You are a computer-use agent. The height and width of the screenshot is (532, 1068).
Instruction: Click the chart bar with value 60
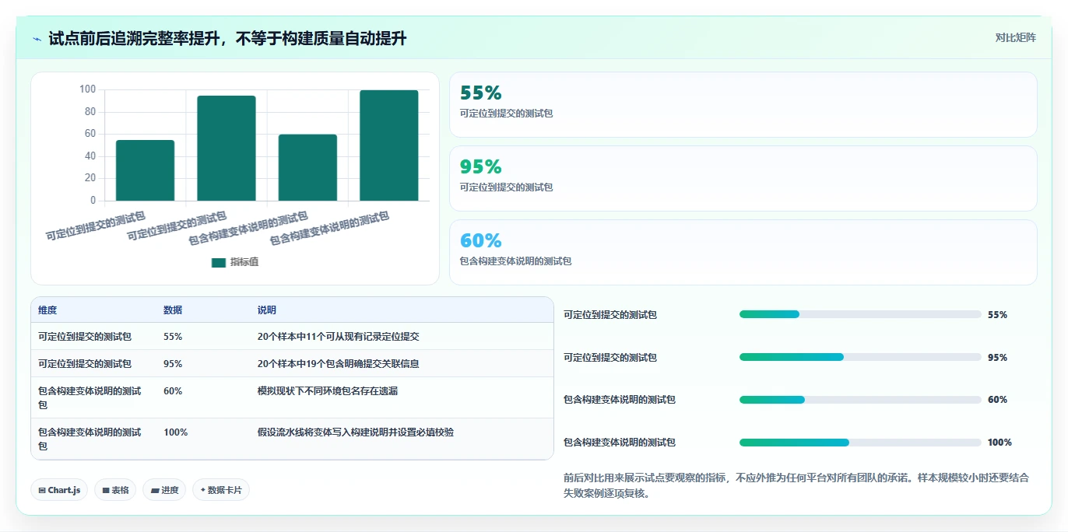(x=307, y=167)
